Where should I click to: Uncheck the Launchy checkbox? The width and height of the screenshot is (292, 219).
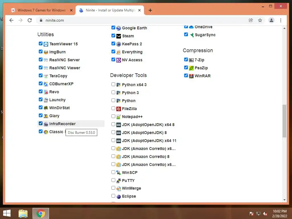(x=40, y=100)
